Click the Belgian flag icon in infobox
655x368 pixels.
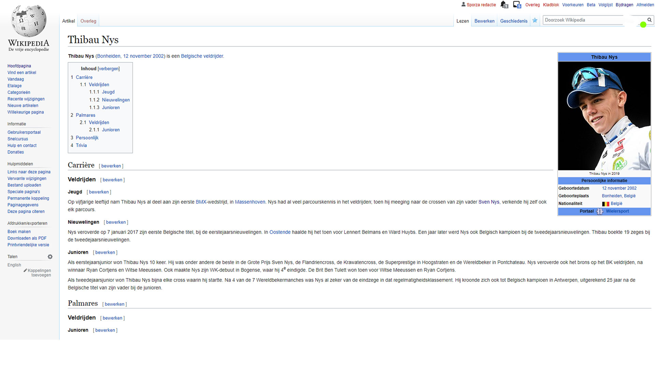pos(606,204)
